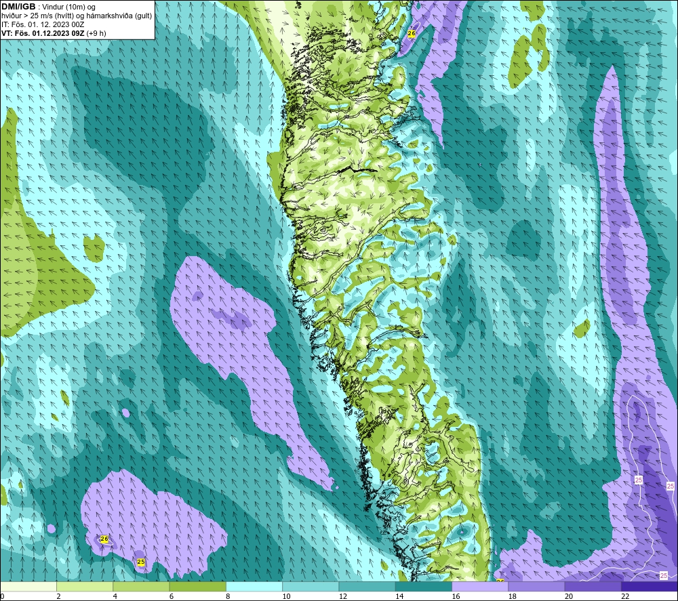
Task: Click the 'IT: Fös. 01. 12. 2023 00Z' line
Action: pyautogui.click(x=43, y=24)
